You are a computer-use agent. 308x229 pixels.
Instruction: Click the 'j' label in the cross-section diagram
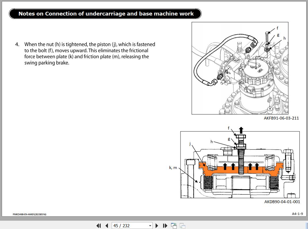click(190, 144)
